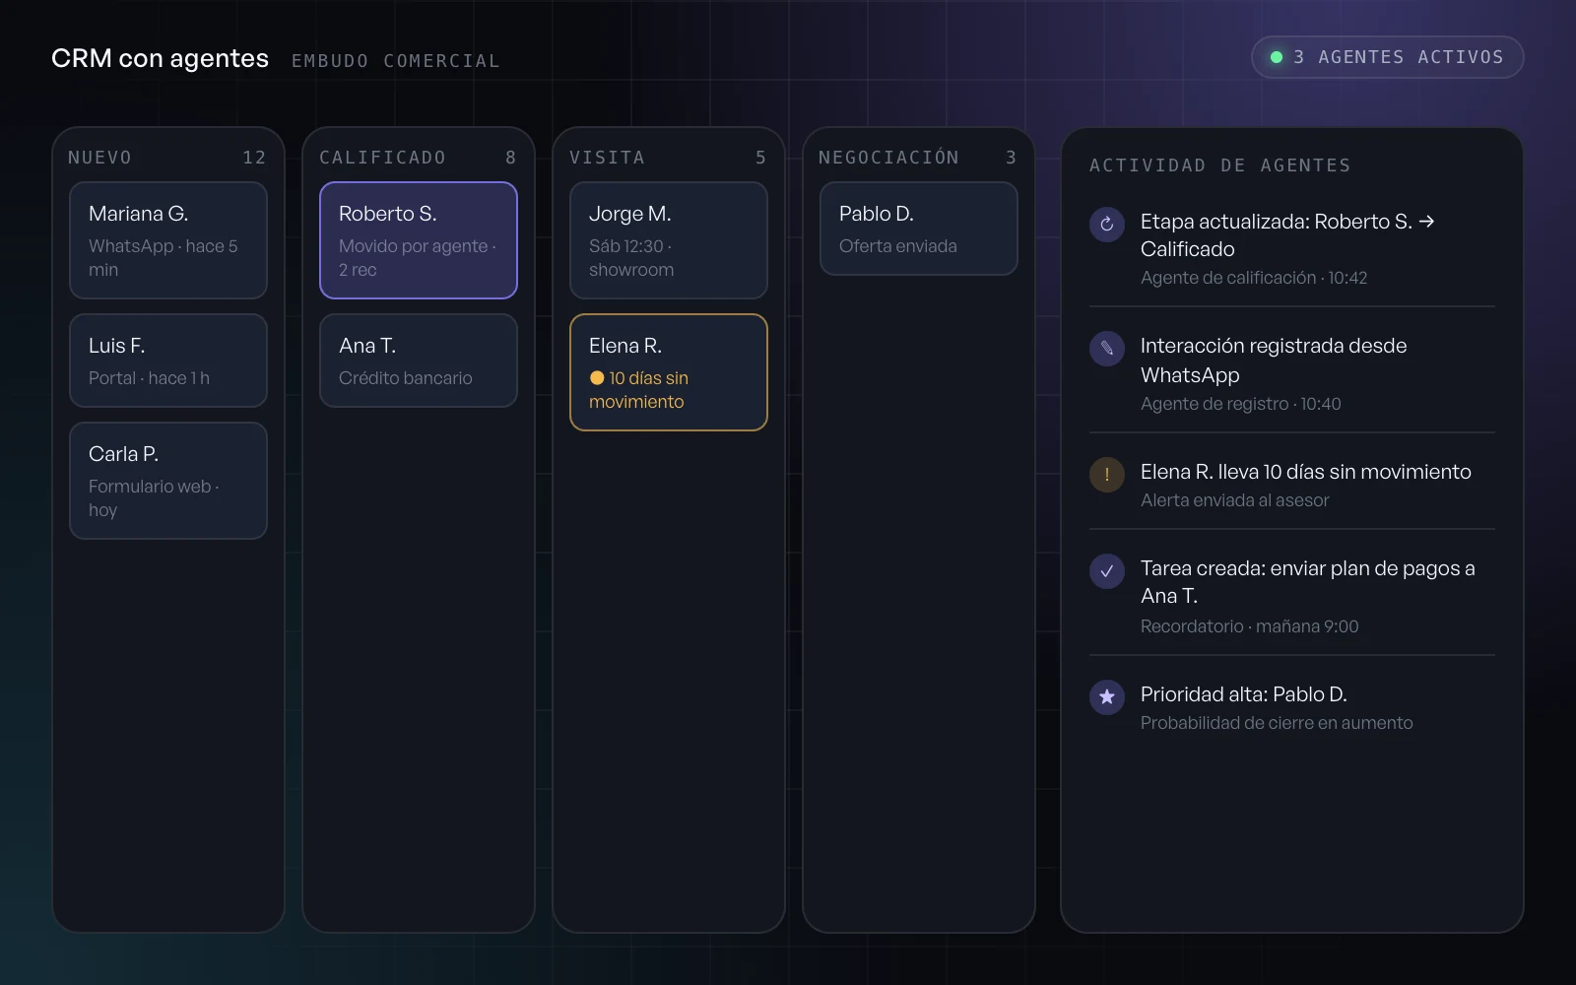Image resolution: width=1576 pixels, height=985 pixels.
Task: Click the count 8 in Calificado column
Action: click(x=510, y=158)
